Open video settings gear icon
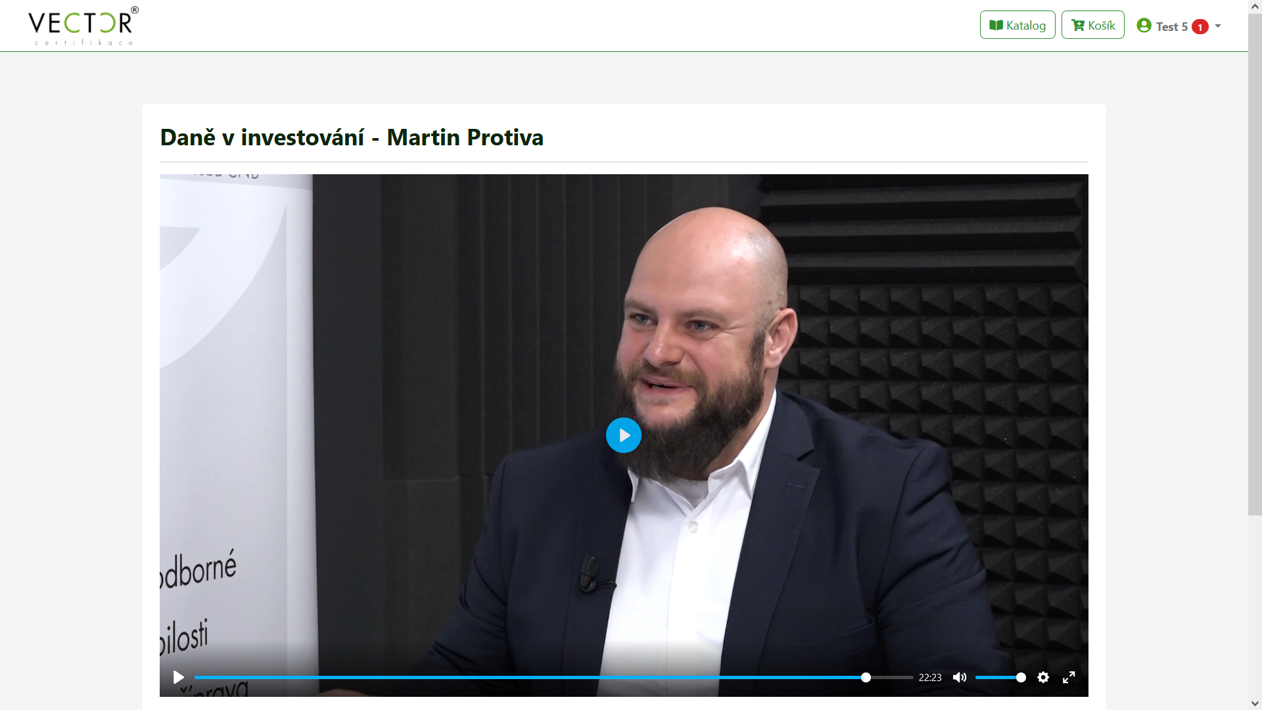Viewport: 1262px width, 710px height. pyautogui.click(x=1043, y=677)
